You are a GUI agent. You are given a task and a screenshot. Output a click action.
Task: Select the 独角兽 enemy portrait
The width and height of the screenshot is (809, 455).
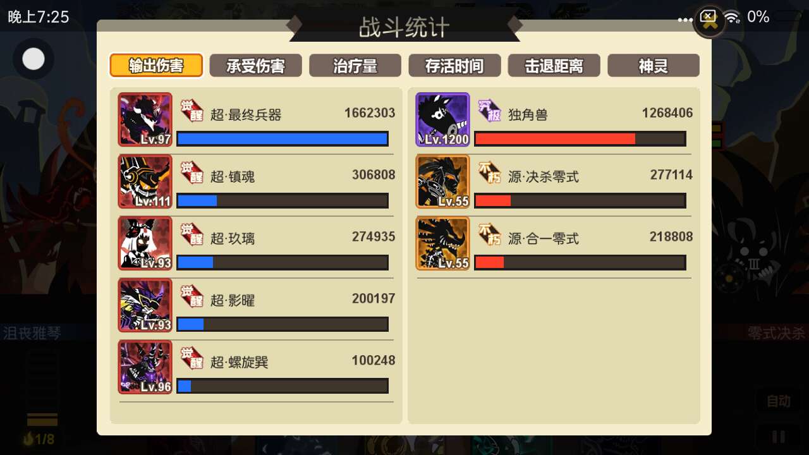(442, 119)
